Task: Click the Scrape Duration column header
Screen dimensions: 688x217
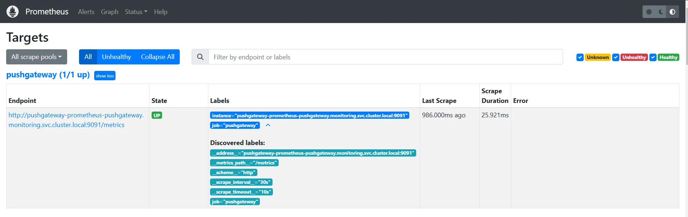Action: click(495, 96)
